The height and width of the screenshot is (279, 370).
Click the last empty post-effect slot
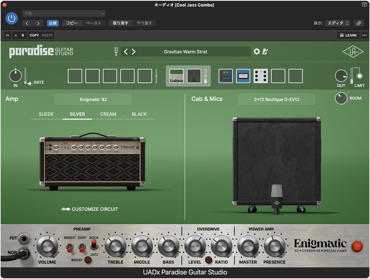(x=296, y=76)
